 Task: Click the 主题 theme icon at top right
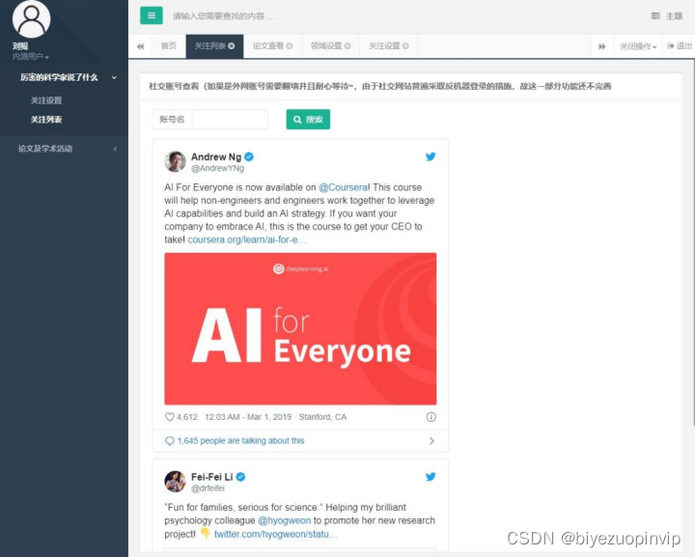655,16
